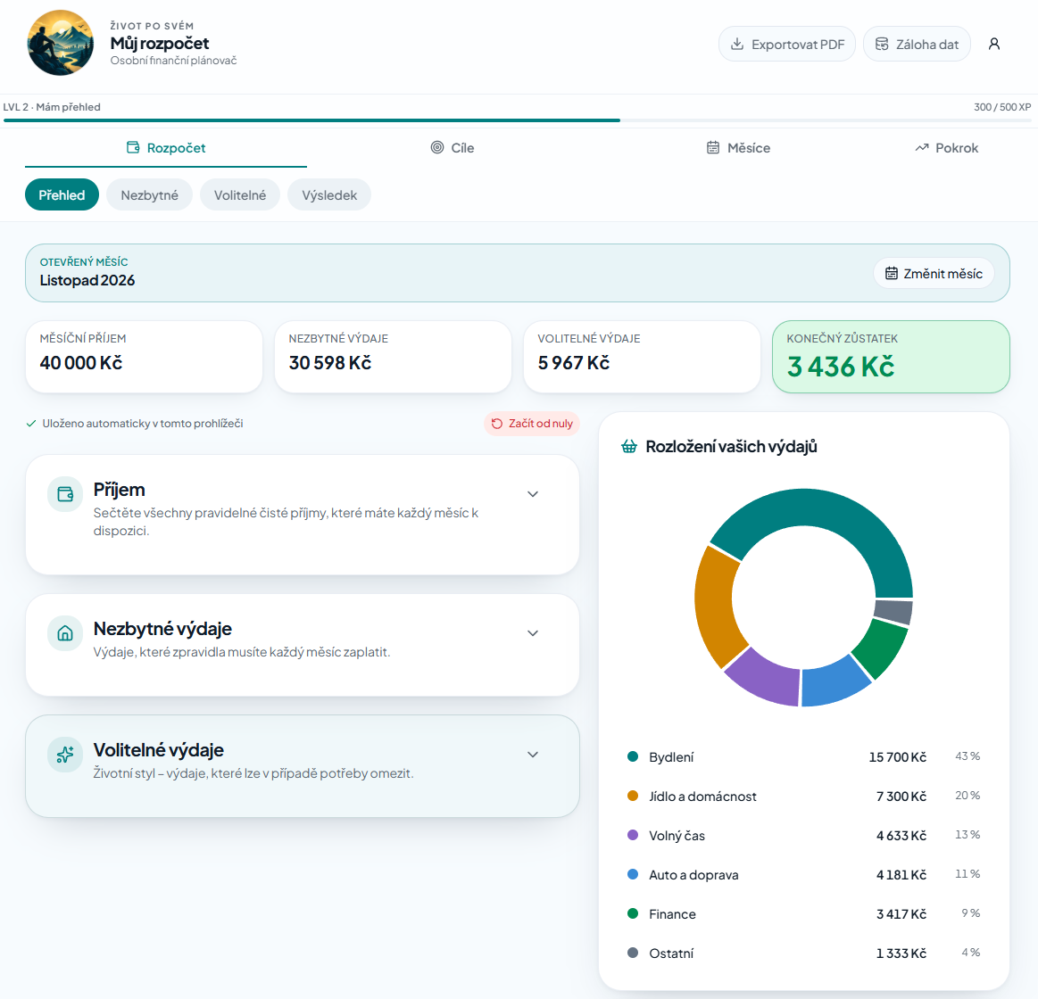Viewport: 1038px width, 999px height.
Task: Click the mountain landscape profile logo
Action: [x=60, y=43]
